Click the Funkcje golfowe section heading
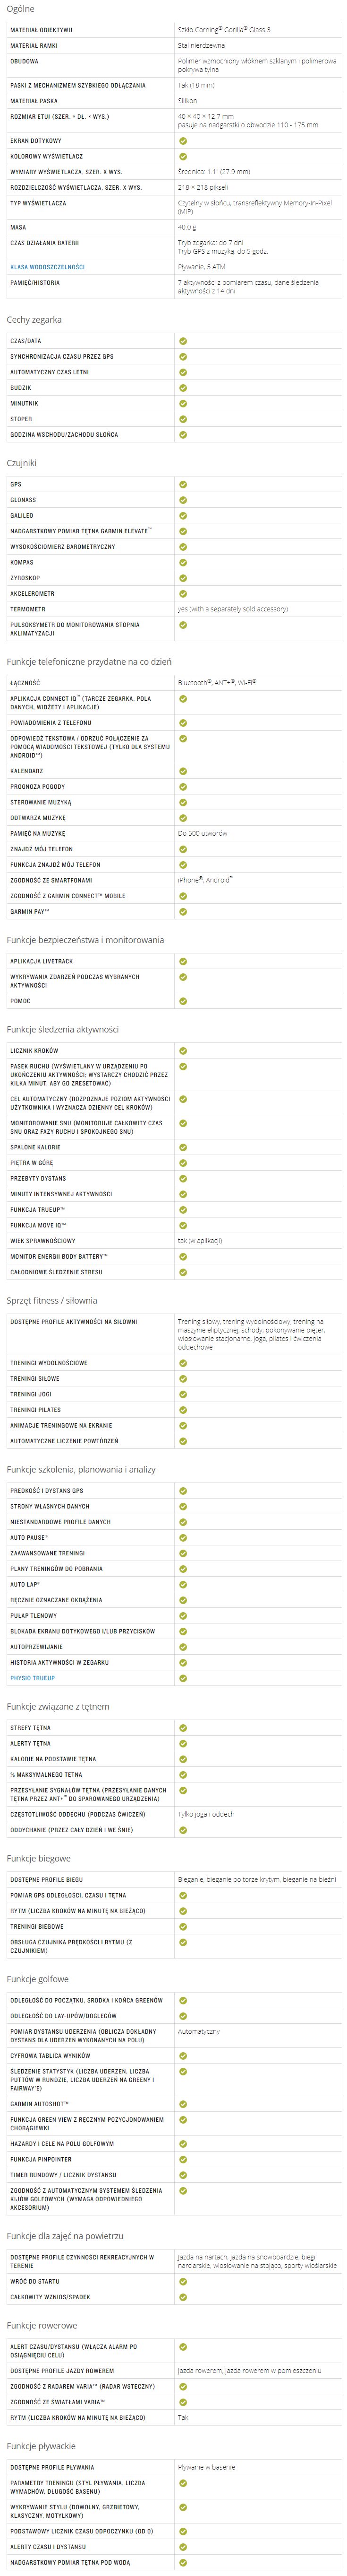Screen dimensions: 347x2576 pyautogui.click(x=38, y=1979)
